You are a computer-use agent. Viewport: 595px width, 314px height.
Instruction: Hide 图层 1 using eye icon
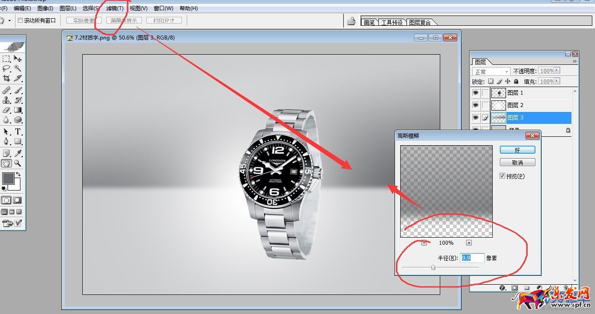[475, 93]
